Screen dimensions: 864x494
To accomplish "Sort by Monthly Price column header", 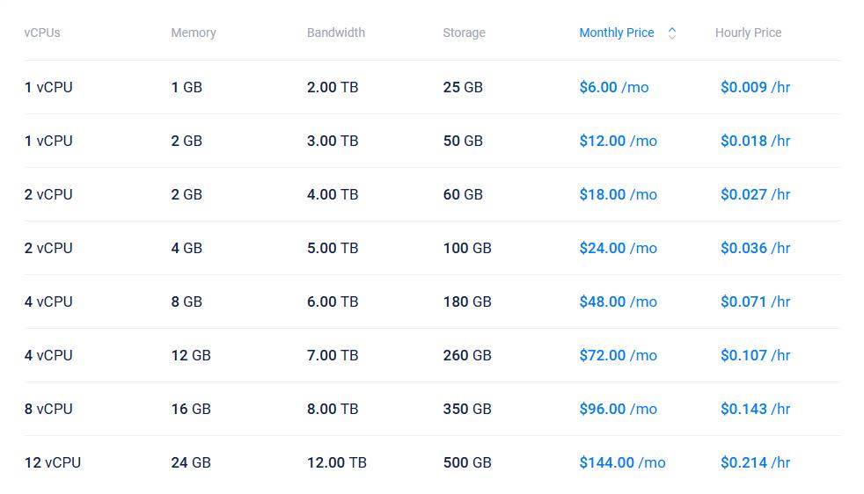I will [616, 33].
